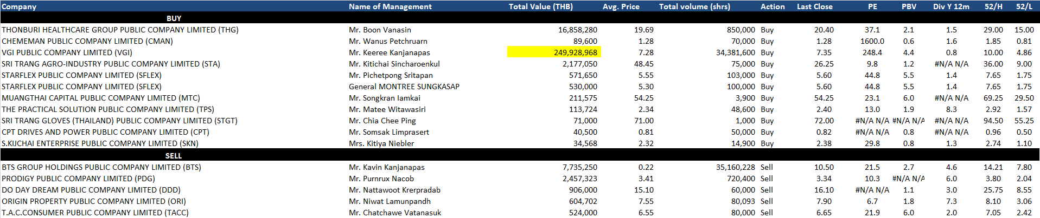Select the Company column header

19,6
